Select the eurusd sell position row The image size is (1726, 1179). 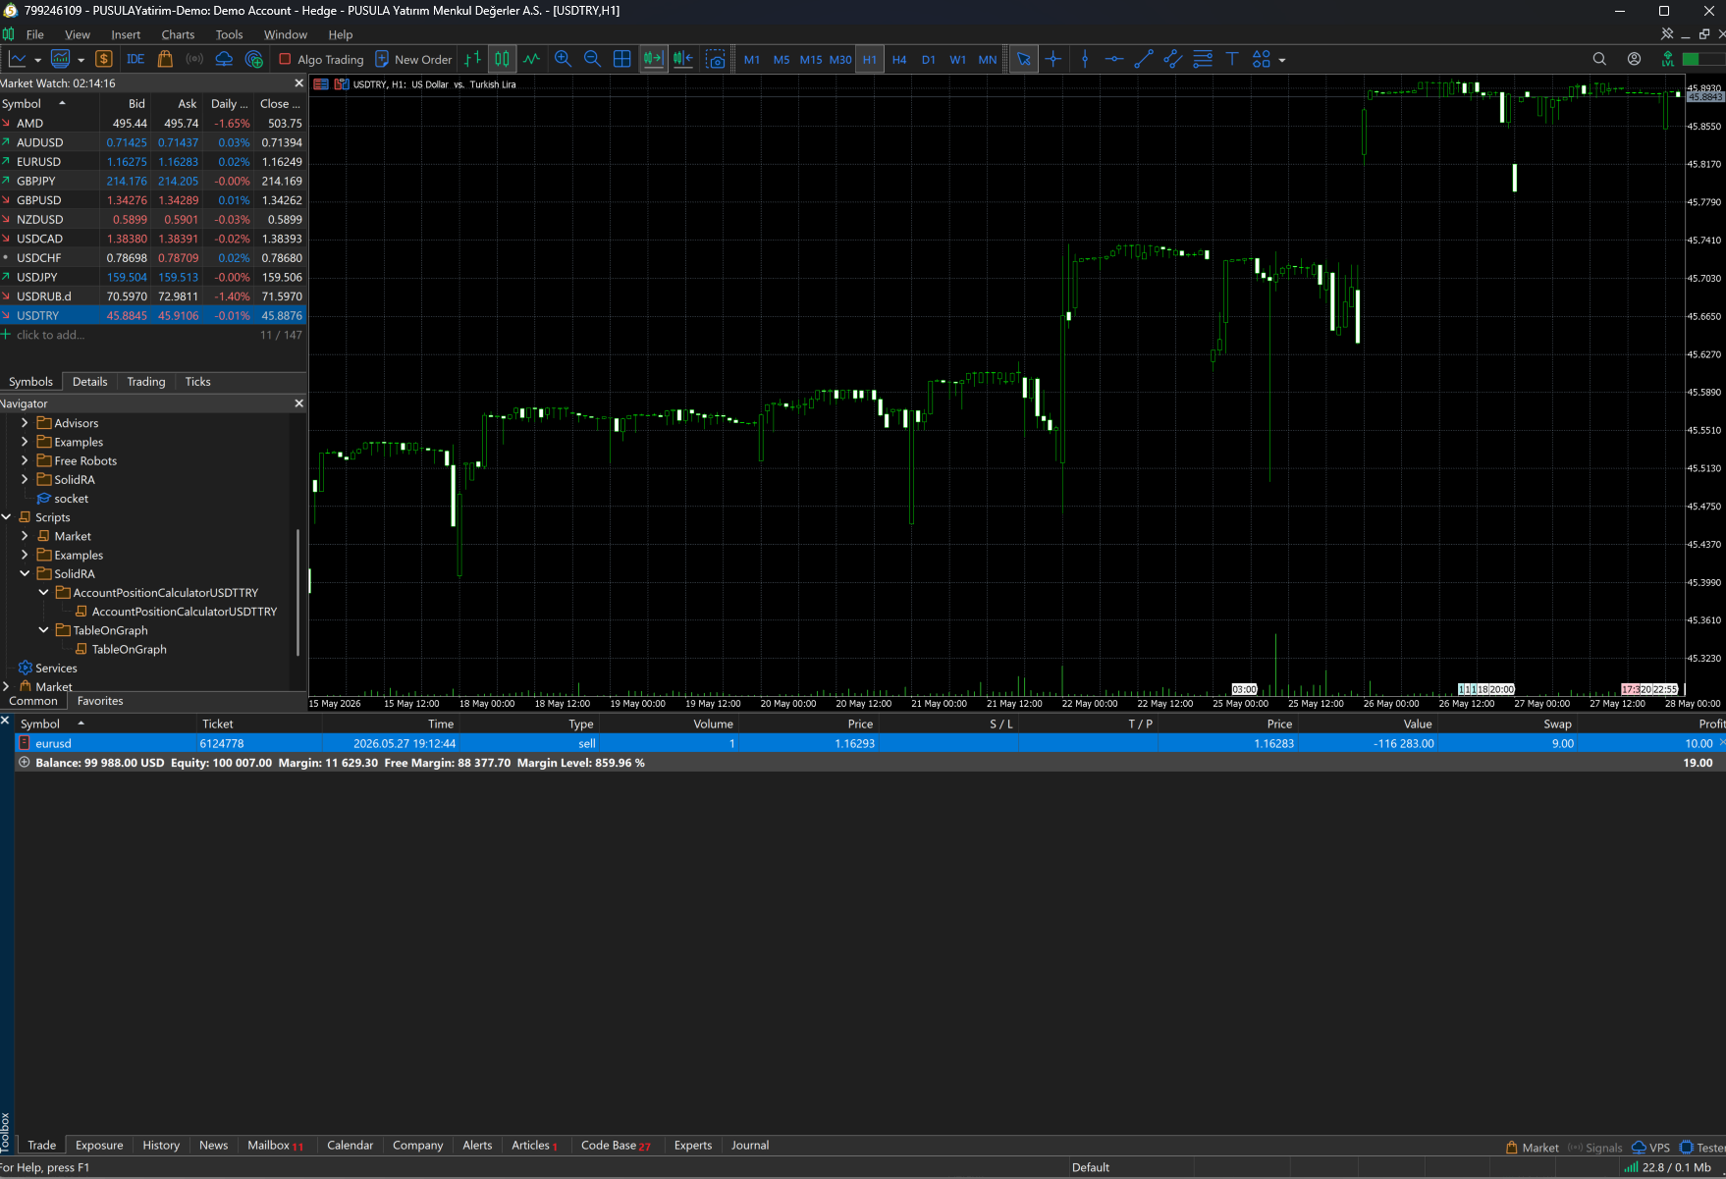(870, 743)
